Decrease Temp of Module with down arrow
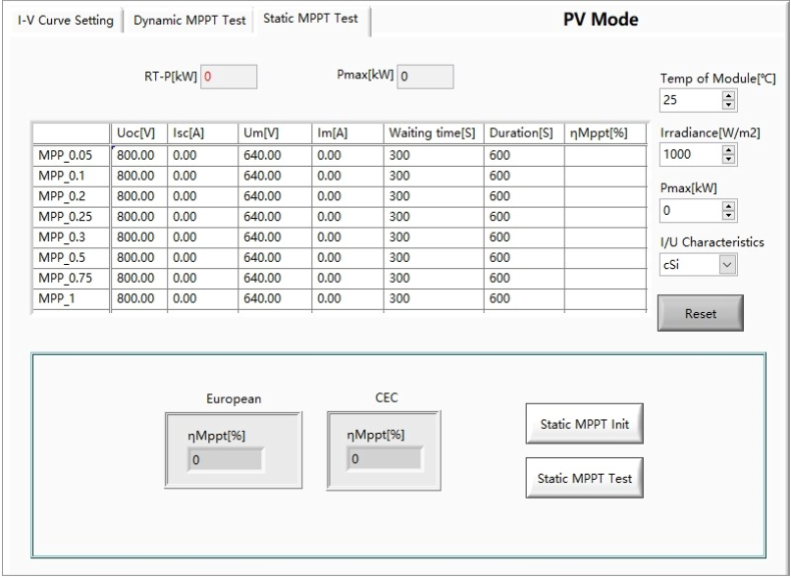This screenshot has height=578, width=791. click(x=728, y=103)
